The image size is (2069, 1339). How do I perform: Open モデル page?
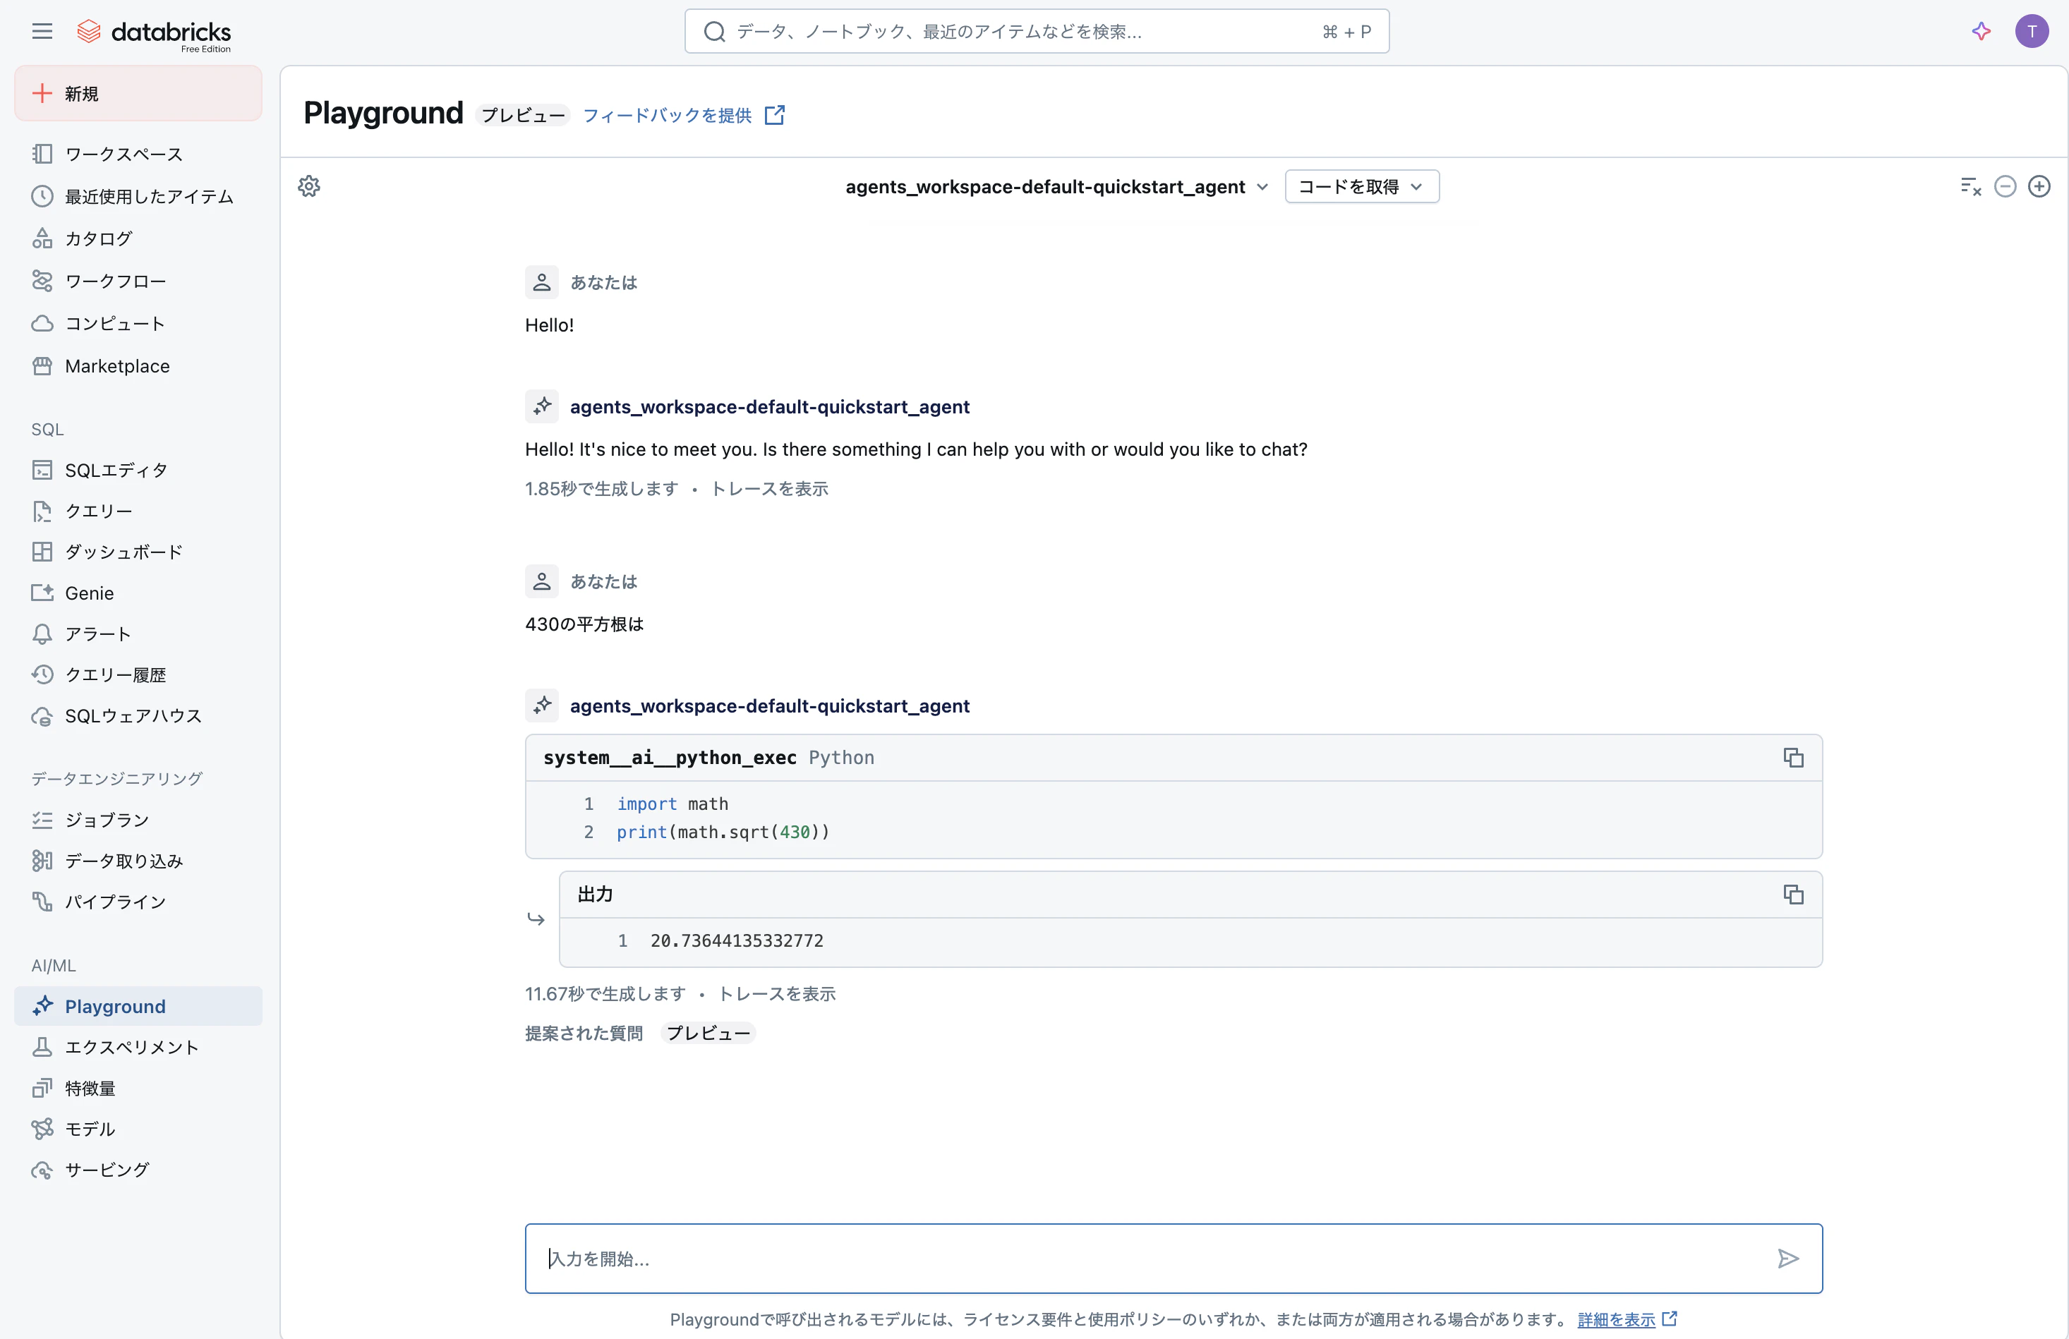(x=138, y=1128)
